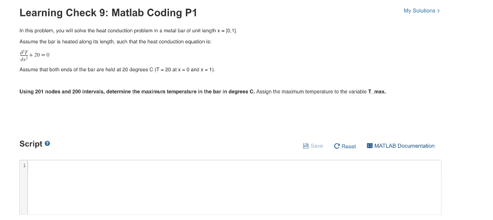
Task: Open the My Solutions link
Action: [x=422, y=11]
